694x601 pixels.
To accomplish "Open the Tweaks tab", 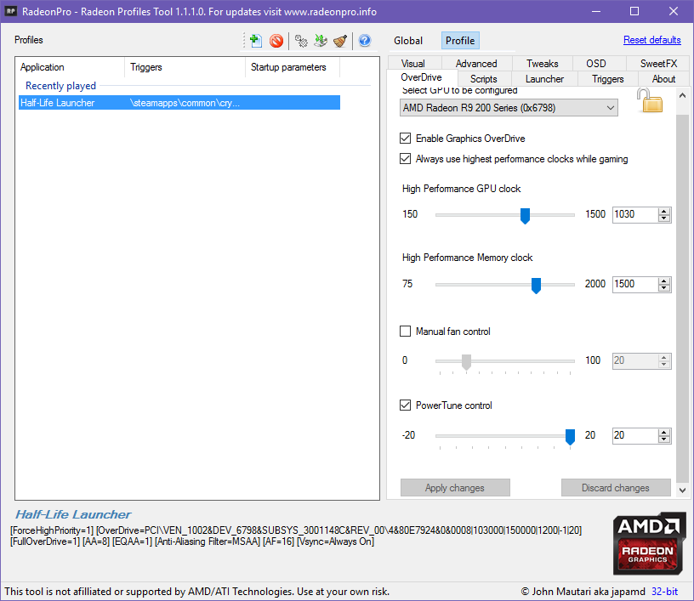I will tap(543, 64).
